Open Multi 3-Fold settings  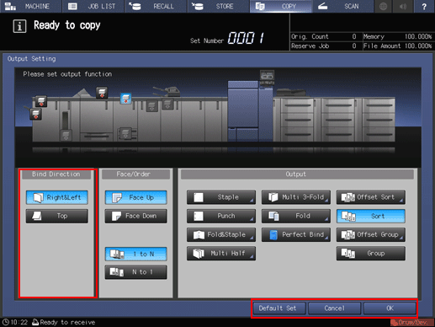(296, 197)
